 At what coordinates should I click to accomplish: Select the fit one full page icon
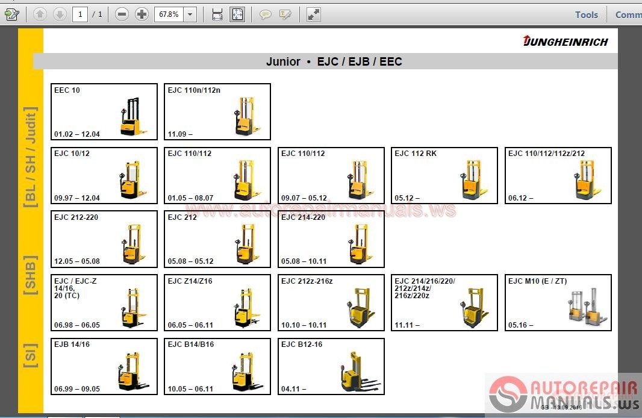[237, 14]
